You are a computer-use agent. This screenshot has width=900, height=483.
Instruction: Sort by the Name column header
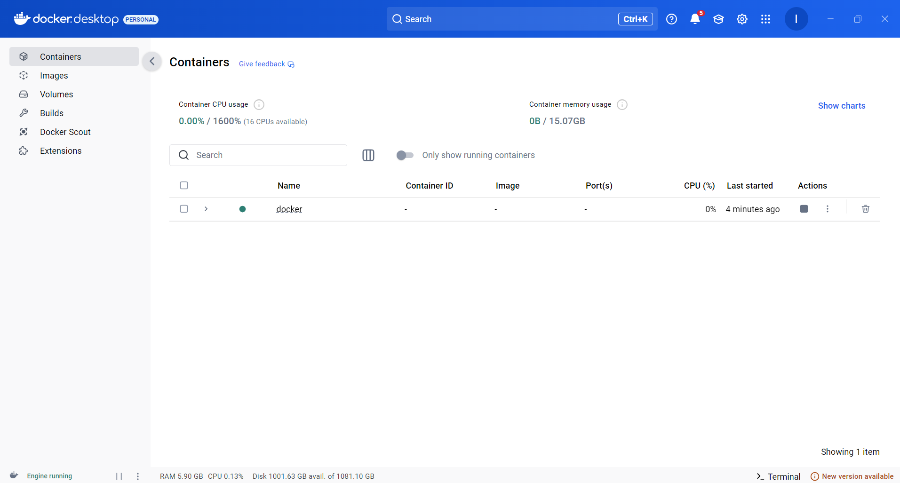pyautogui.click(x=289, y=186)
